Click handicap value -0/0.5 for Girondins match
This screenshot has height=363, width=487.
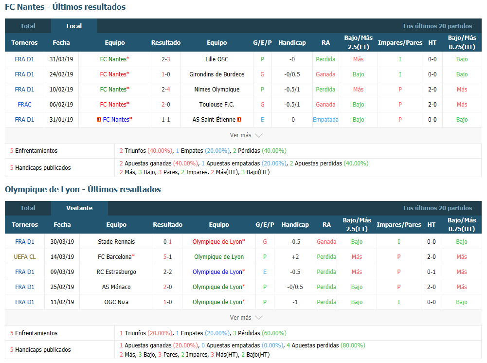coord(292,74)
